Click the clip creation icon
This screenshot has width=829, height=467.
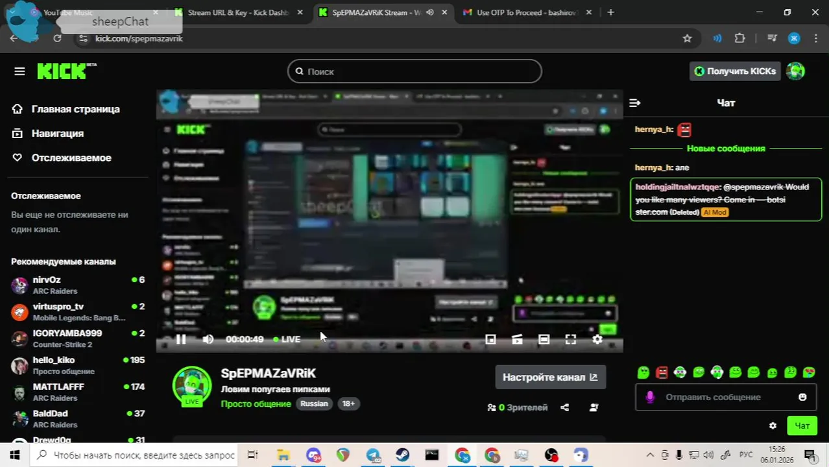(517, 339)
